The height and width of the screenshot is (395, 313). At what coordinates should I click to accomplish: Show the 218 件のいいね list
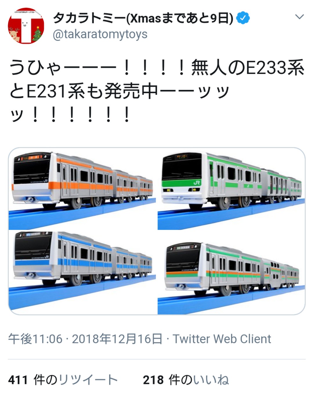coord(186,380)
